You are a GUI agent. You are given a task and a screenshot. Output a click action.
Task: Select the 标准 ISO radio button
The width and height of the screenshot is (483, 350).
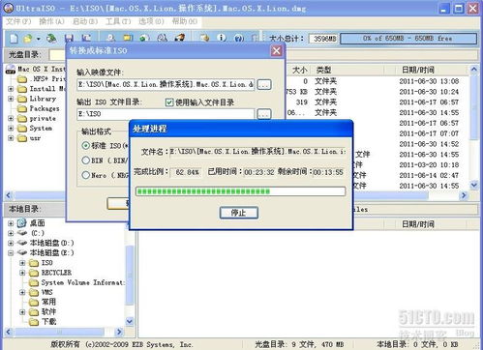pyautogui.click(x=85, y=146)
